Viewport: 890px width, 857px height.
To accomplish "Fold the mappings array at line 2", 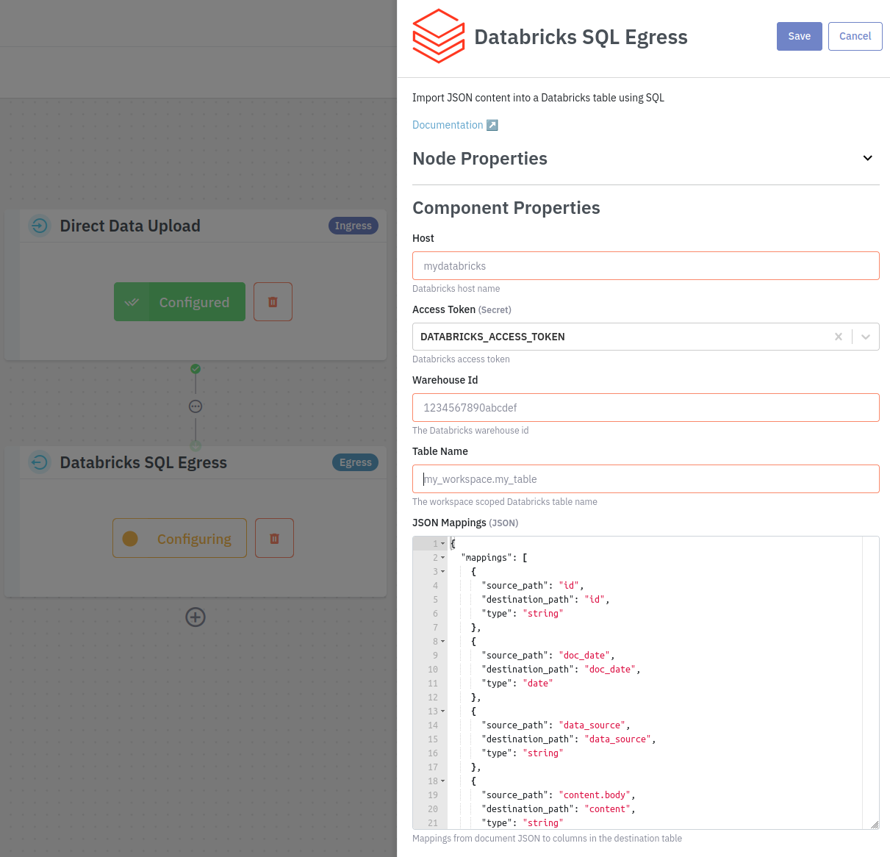I will coord(443,558).
